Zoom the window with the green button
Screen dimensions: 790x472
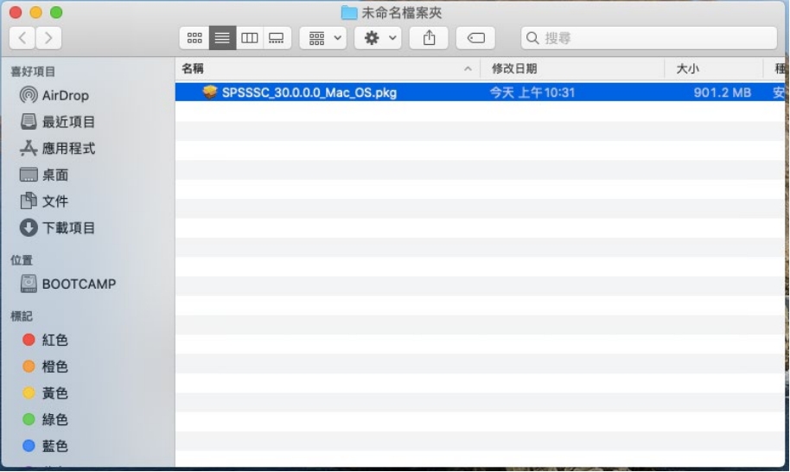[x=56, y=12]
